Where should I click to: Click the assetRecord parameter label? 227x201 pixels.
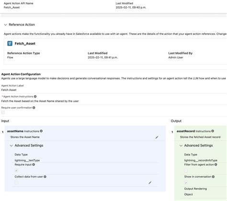pos(186,131)
